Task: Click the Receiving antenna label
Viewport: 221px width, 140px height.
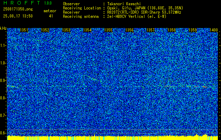Action: pos(81,16)
